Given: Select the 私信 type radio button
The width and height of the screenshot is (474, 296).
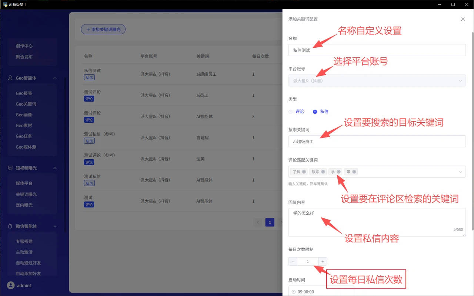Looking at the screenshot, I should (x=315, y=112).
